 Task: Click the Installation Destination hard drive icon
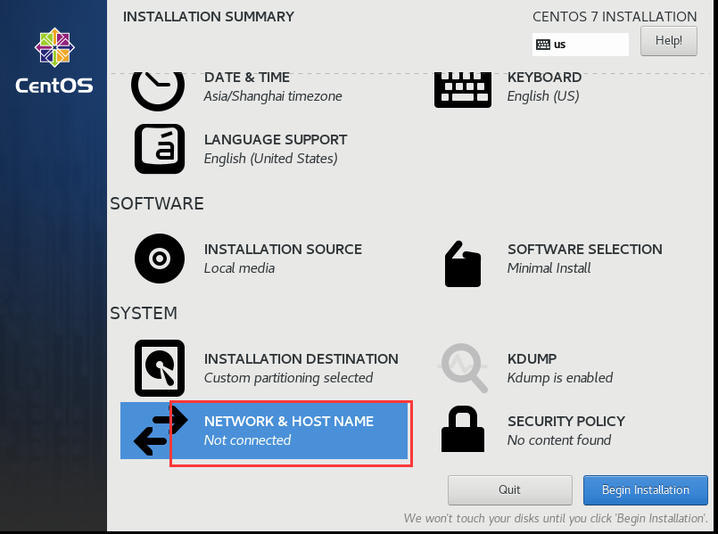pyautogui.click(x=160, y=368)
